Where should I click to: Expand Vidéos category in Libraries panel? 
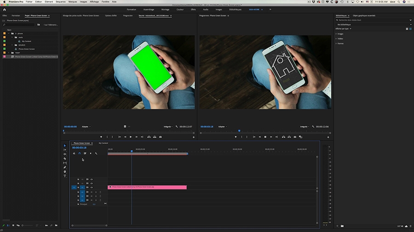[336, 39]
